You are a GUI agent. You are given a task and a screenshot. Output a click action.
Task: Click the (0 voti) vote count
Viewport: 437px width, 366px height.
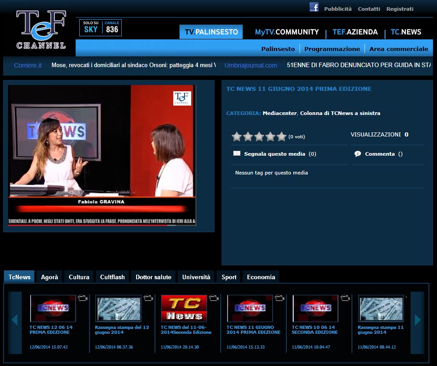[x=296, y=137]
